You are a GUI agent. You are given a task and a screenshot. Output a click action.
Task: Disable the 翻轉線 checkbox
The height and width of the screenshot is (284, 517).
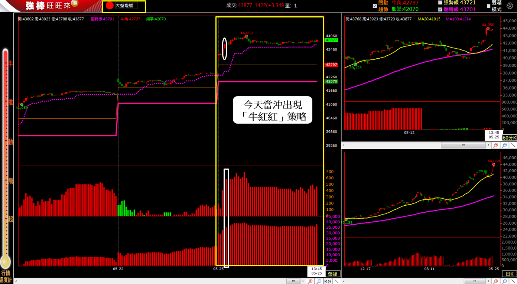[x=440, y=9]
